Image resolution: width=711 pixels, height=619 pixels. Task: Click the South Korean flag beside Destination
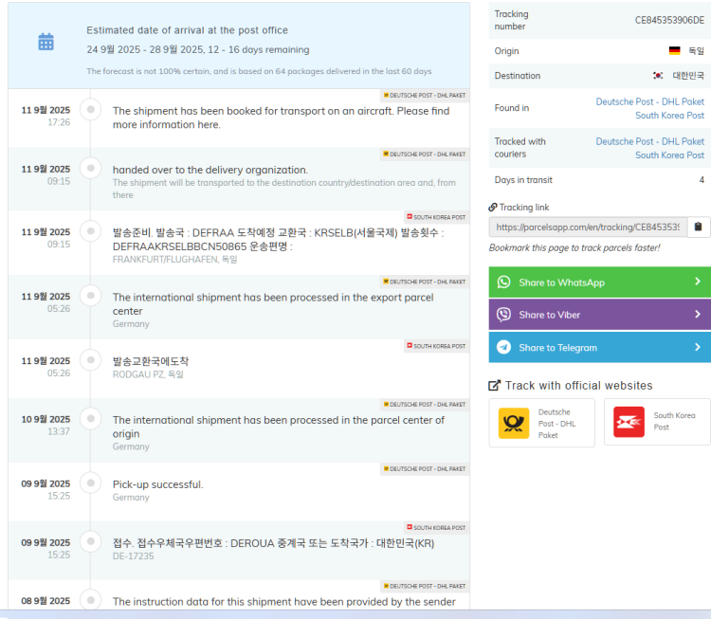point(658,75)
